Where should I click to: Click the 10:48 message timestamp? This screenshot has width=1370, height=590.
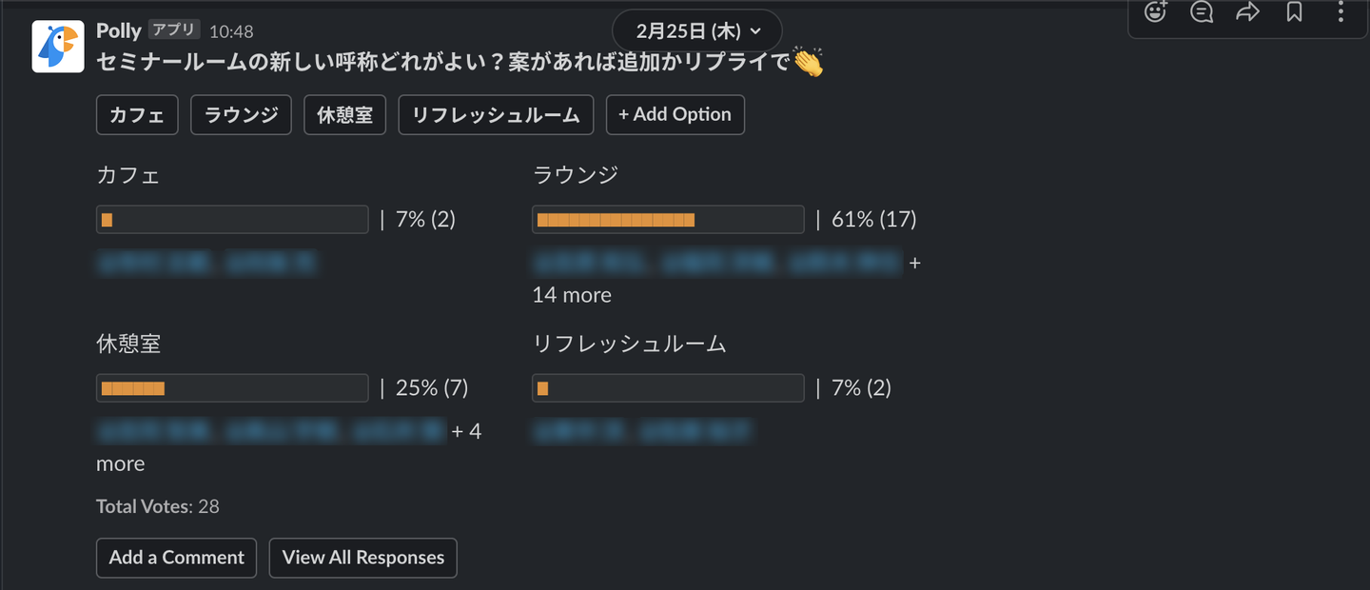point(231,31)
